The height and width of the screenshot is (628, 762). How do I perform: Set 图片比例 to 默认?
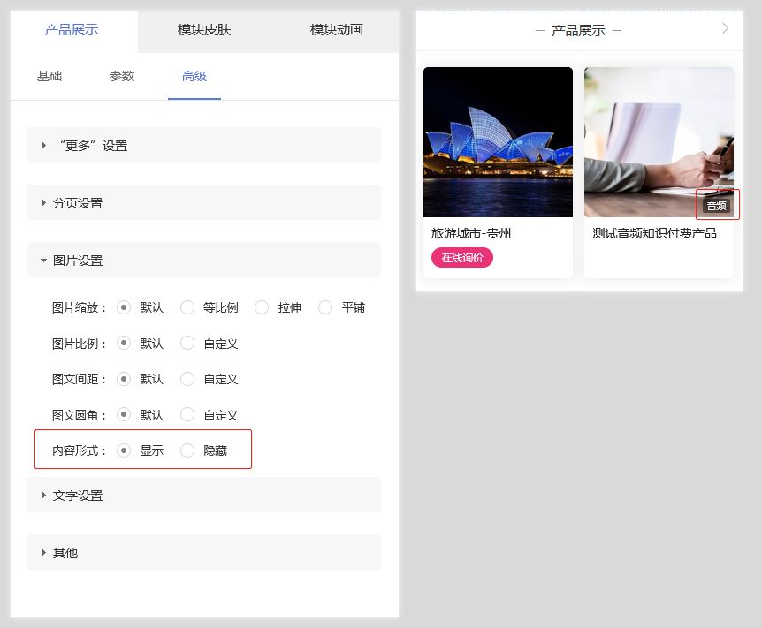pyautogui.click(x=124, y=344)
